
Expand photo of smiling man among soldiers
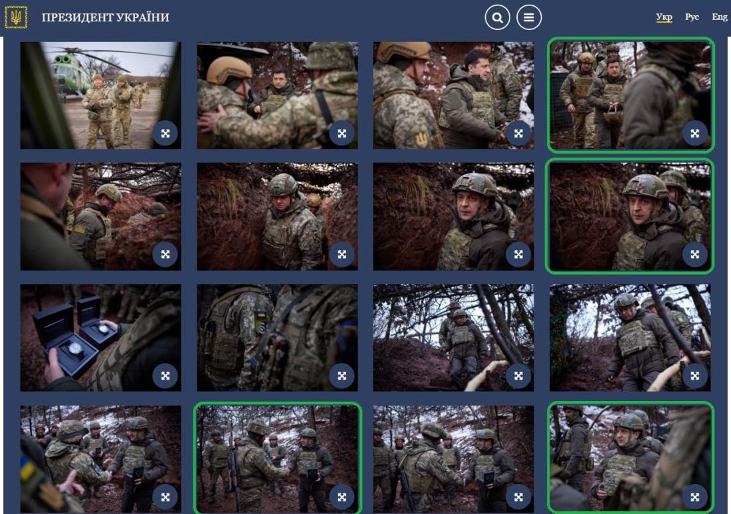pyautogui.click(x=694, y=497)
